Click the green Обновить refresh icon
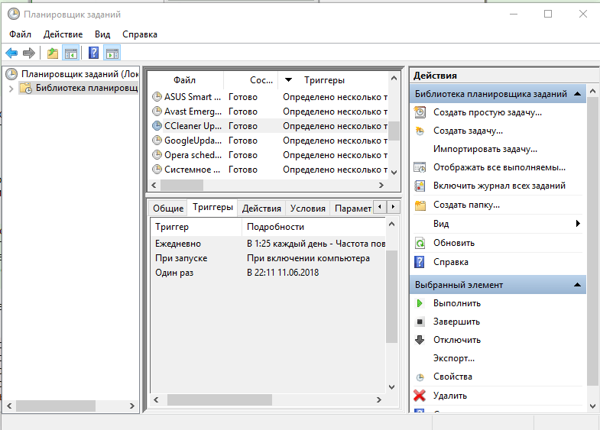This screenshot has height=430, width=600. pos(420,243)
